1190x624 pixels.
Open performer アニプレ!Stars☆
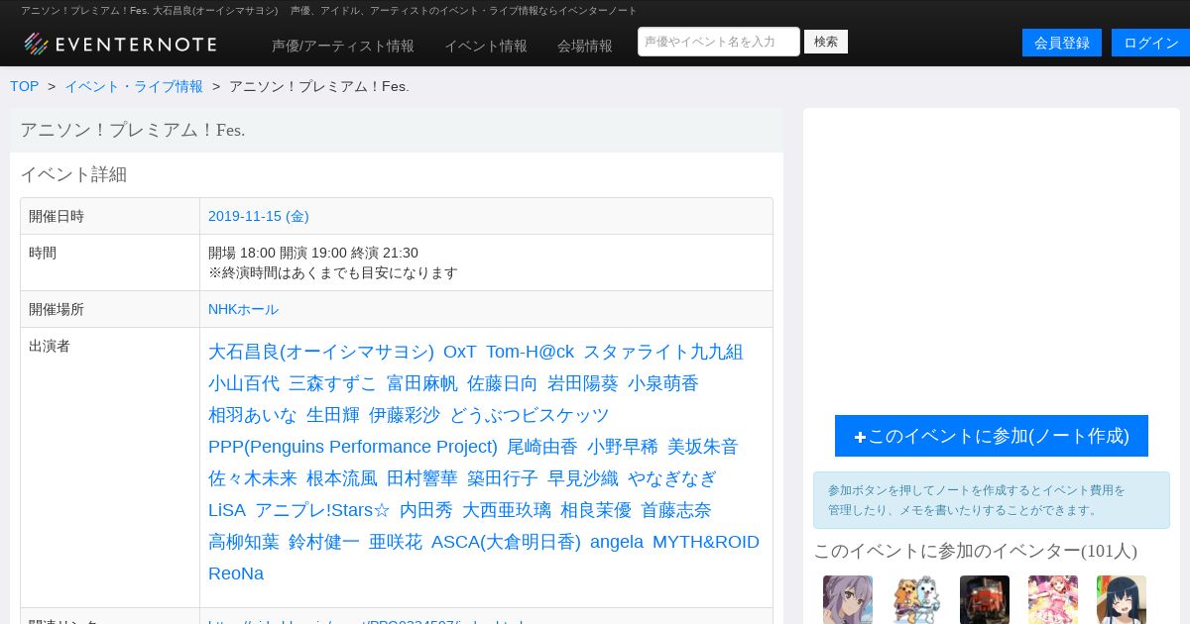322,510
